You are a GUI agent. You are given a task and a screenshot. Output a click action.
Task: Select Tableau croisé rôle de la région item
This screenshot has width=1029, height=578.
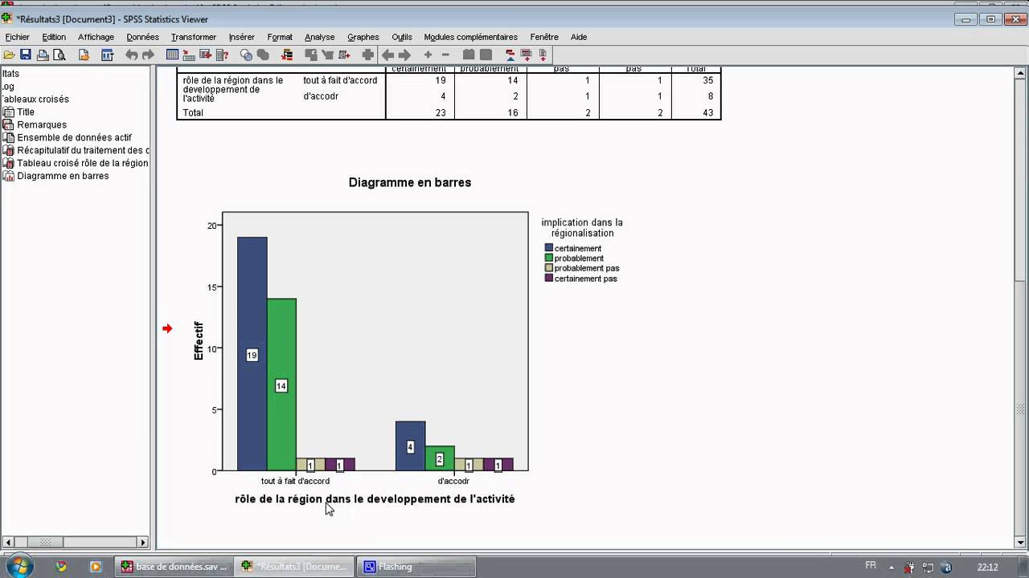click(x=83, y=163)
